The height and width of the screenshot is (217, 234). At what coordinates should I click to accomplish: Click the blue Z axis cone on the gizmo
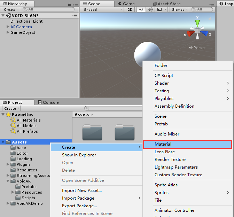click(x=205, y=33)
